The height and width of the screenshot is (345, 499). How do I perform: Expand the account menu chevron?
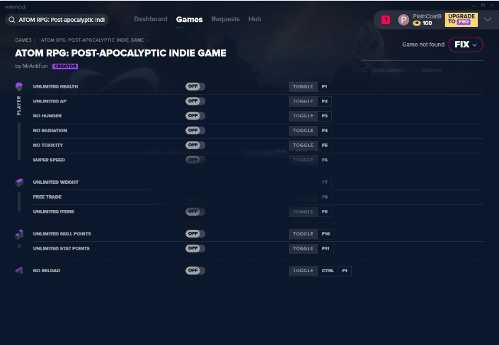(488, 19)
